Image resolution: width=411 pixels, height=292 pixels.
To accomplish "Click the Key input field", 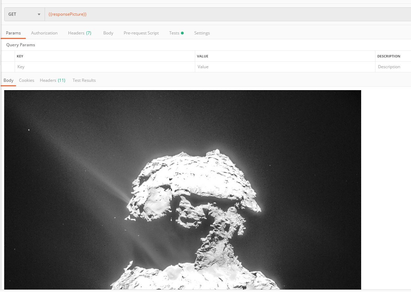I will click(x=105, y=67).
